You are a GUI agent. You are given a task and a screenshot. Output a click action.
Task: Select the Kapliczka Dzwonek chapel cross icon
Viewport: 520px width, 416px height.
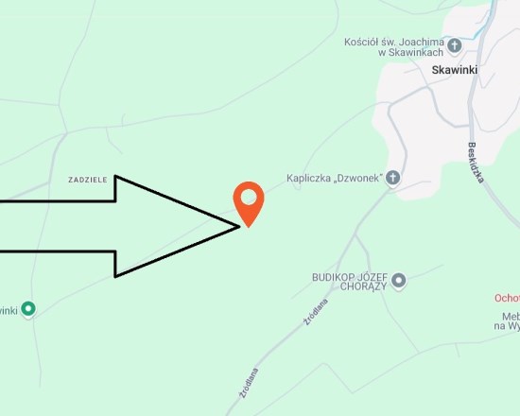(392, 178)
